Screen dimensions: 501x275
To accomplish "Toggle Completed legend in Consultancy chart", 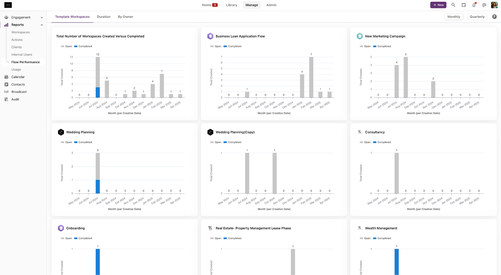I will [x=382, y=142].
